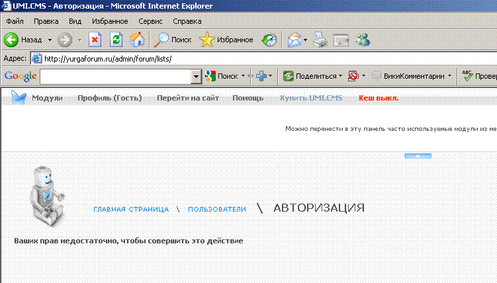Click the Print printer icon

(x=320, y=40)
